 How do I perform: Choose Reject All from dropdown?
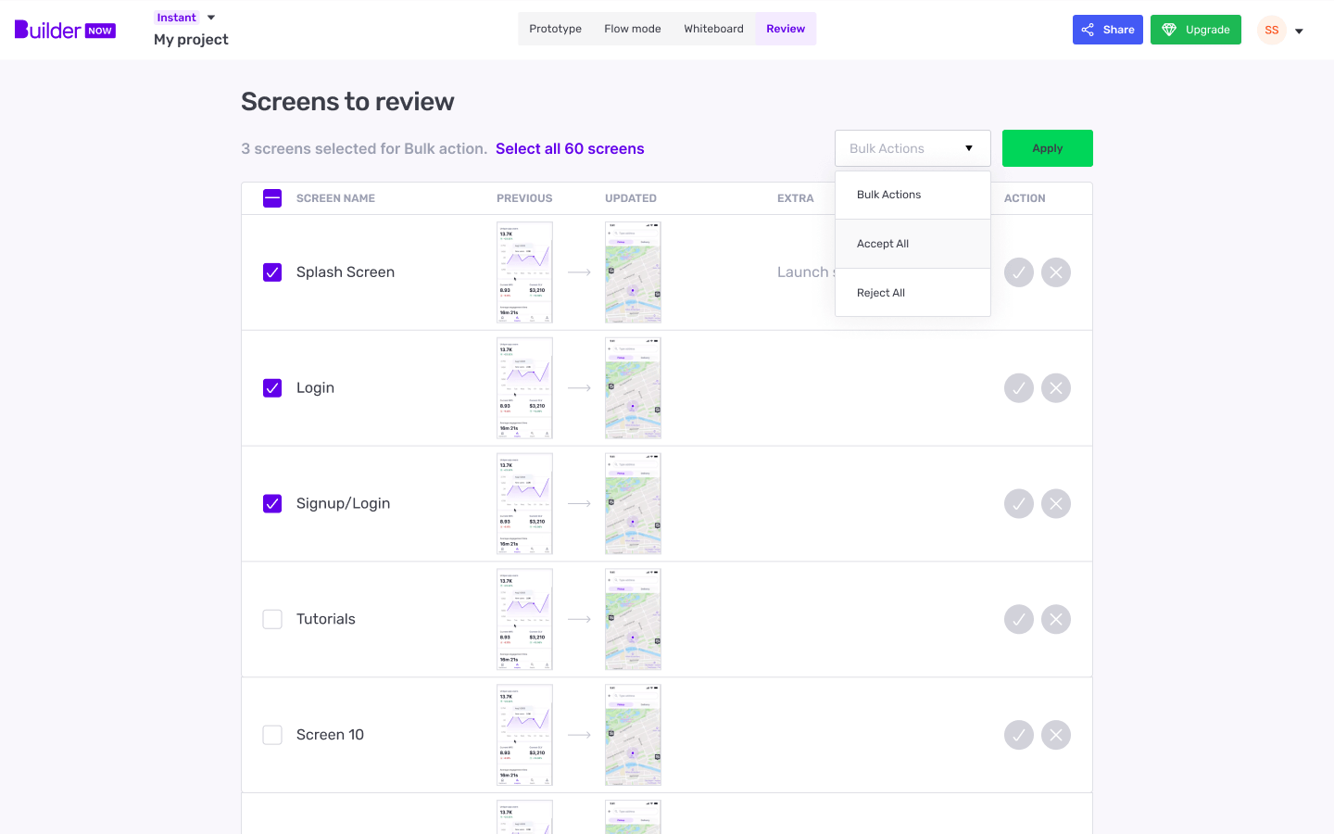pos(912,293)
